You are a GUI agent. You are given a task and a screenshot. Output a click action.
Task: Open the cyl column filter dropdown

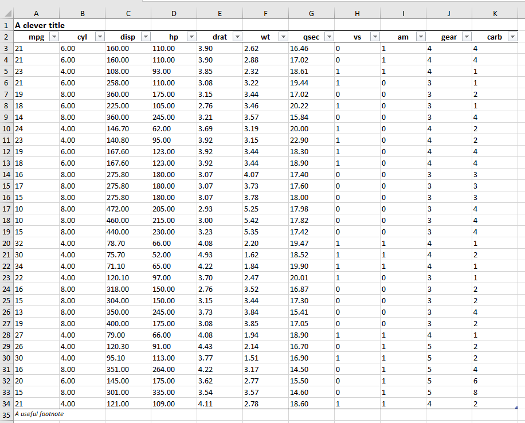100,37
